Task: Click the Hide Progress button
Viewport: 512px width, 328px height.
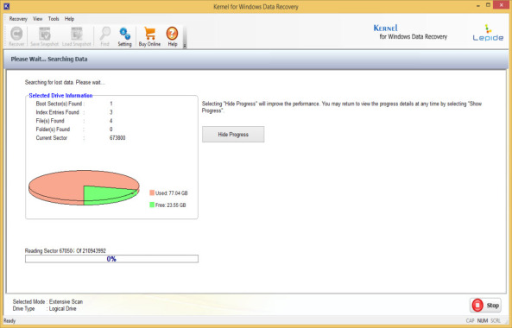Action: 233,135
